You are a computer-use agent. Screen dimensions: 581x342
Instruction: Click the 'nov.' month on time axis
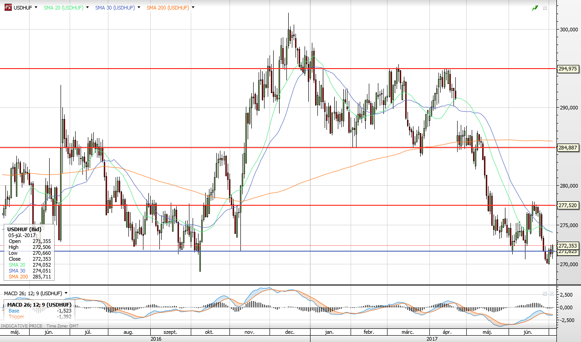click(249, 332)
